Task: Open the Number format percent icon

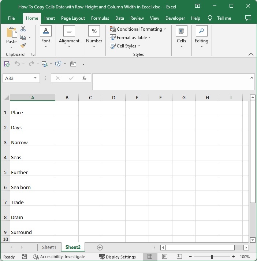Action: point(94,31)
